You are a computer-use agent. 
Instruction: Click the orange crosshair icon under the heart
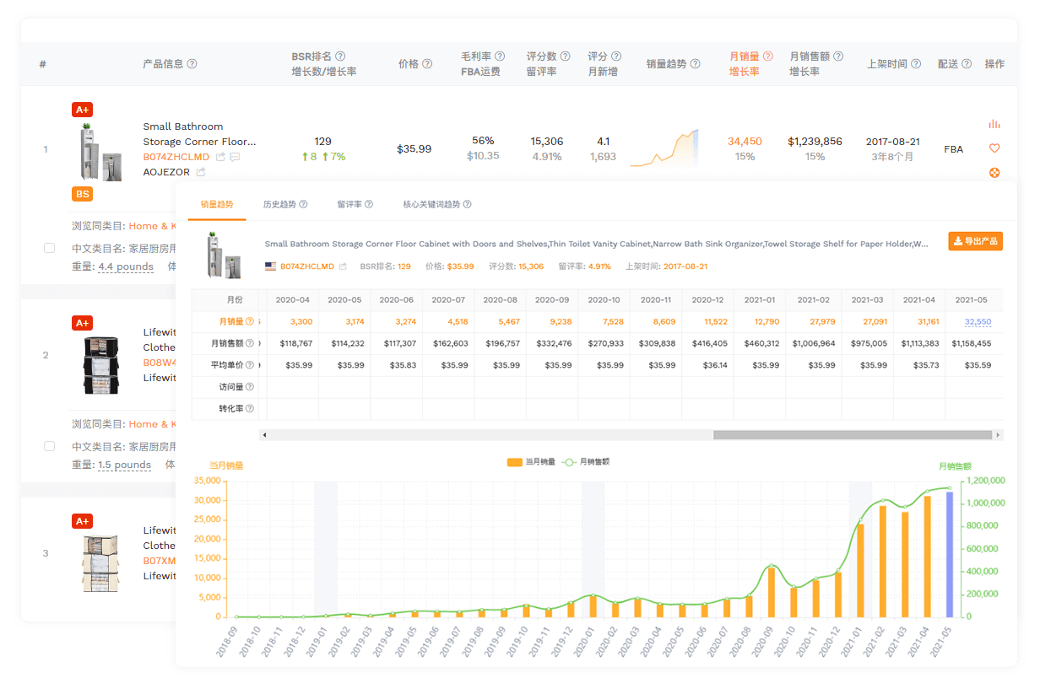[994, 173]
